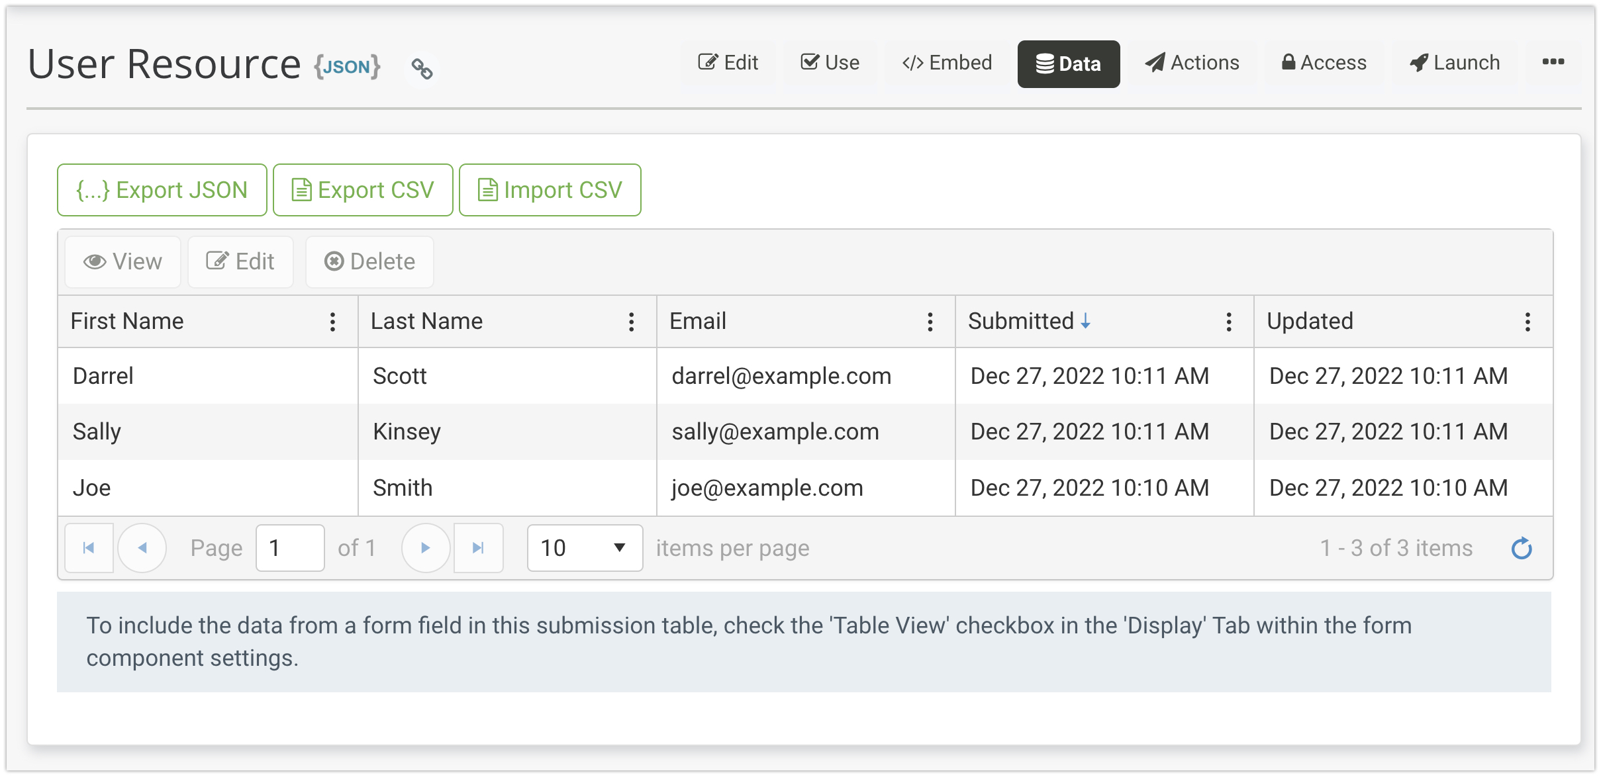Open the Updated column options menu
This screenshot has height=777, width=1601.
coord(1528,322)
